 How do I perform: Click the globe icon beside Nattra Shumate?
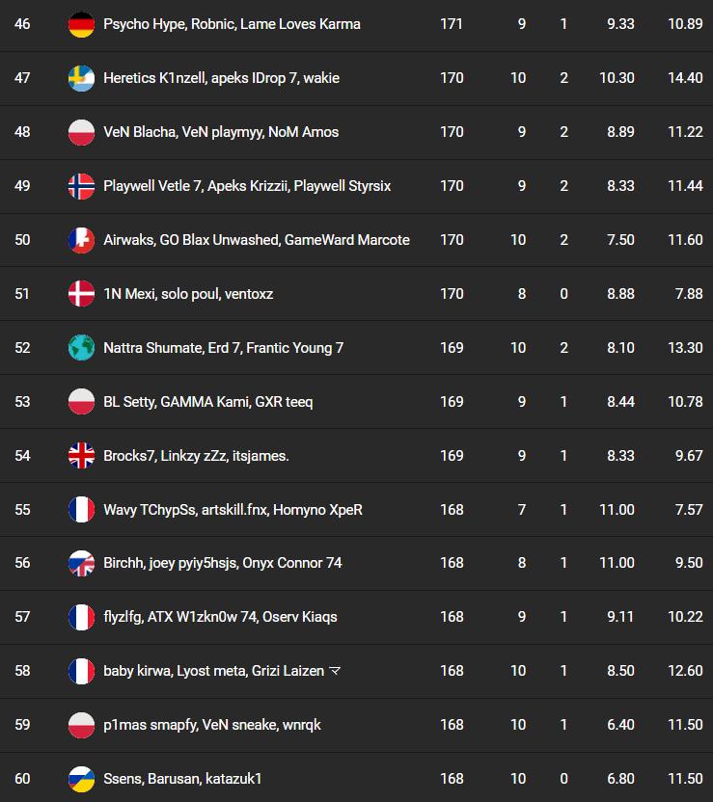point(81,348)
